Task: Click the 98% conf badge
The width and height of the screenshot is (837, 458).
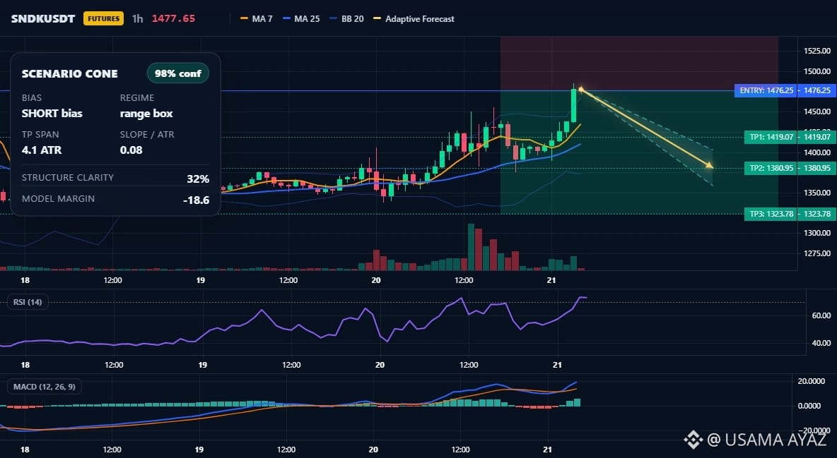Action: point(177,73)
